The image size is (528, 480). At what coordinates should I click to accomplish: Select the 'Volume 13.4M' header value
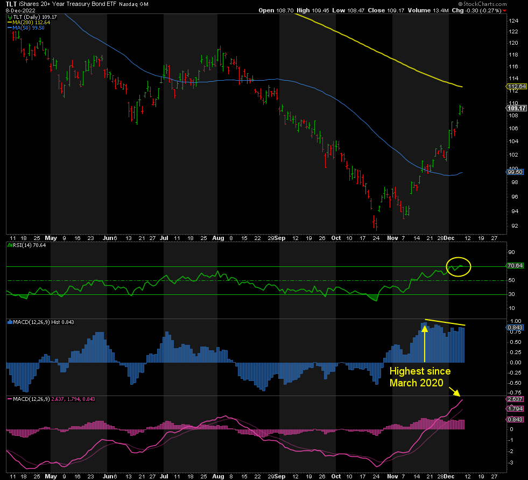point(428,10)
